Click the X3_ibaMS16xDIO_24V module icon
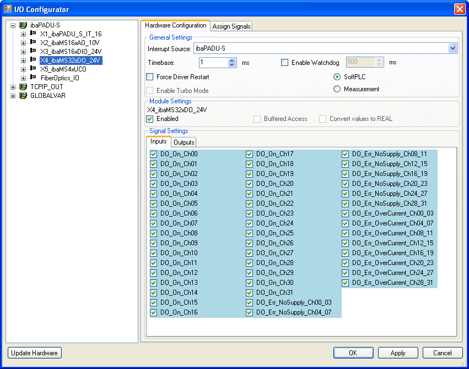 point(33,51)
